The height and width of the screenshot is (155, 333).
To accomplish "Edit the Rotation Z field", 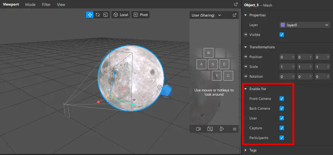I will click(x=323, y=77).
